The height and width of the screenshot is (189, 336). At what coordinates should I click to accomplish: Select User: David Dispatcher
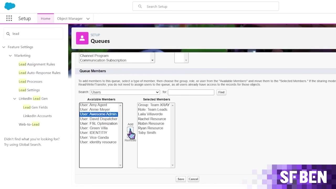pos(99,119)
